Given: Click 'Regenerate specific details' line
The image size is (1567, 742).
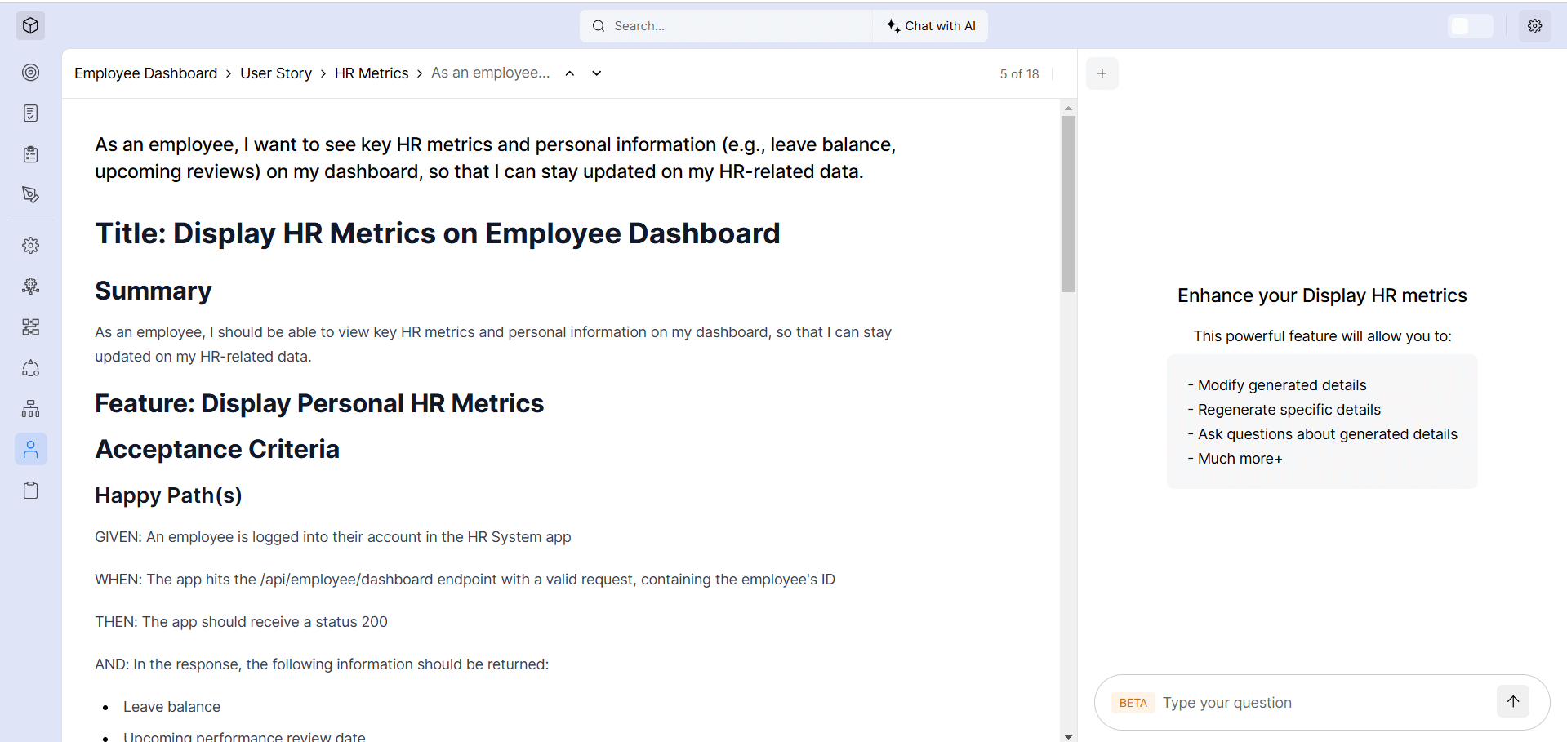Looking at the screenshot, I should tap(1284, 410).
